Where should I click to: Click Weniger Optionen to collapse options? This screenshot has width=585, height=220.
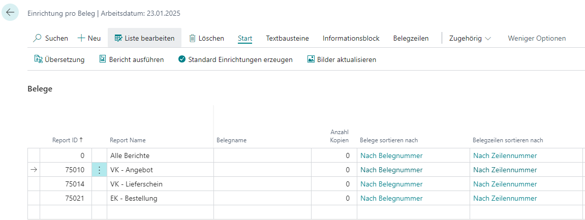click(x=537, y=38)
